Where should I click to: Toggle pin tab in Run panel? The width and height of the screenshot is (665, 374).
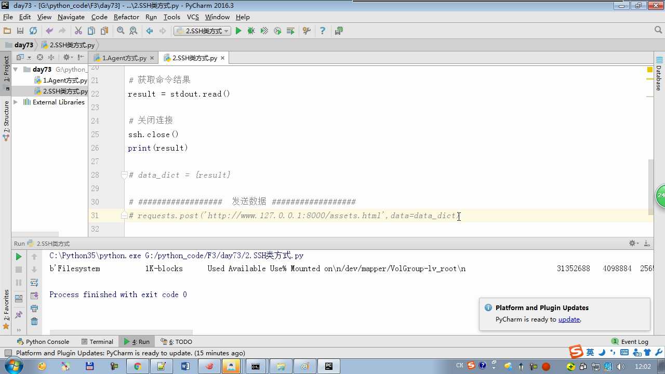(x=19, y=315)
